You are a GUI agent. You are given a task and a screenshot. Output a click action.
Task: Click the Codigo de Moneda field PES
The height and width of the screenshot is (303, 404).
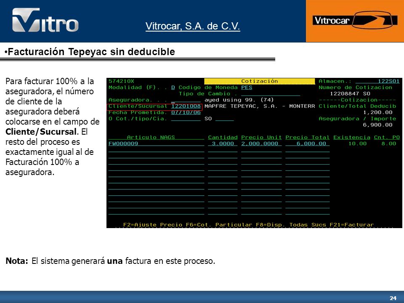pos(247,88)
